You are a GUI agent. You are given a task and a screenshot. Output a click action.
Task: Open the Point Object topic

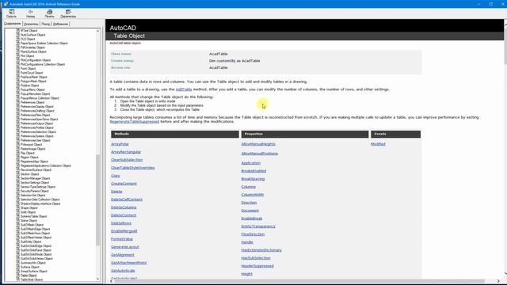[29, 69]
